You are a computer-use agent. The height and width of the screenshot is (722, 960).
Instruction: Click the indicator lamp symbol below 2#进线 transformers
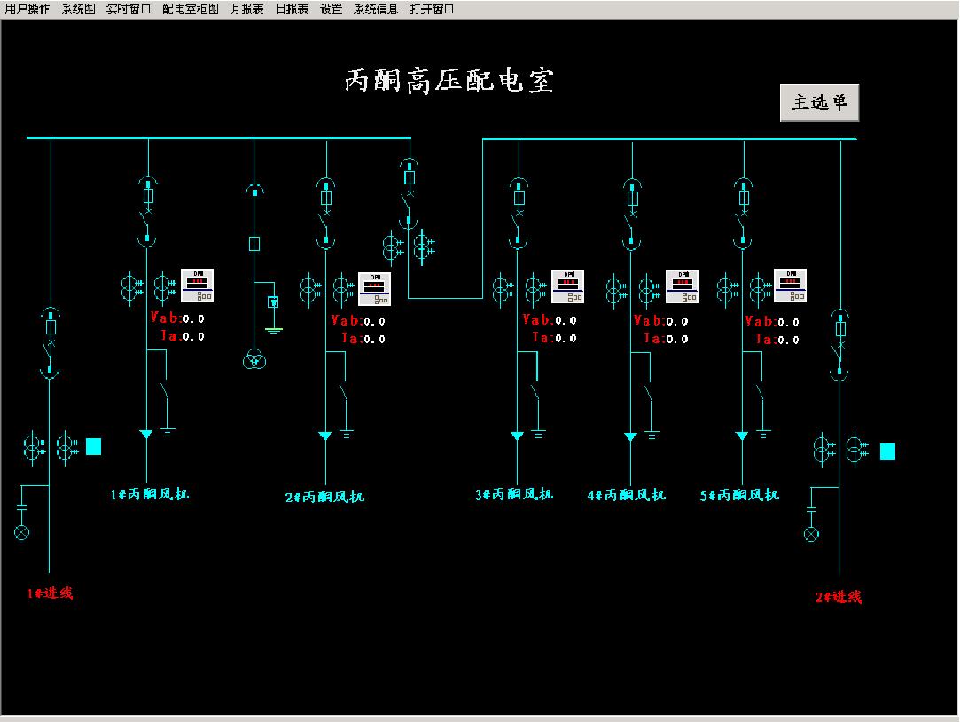point(810,534)
